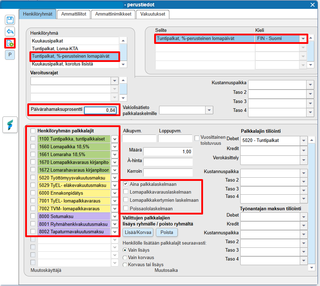Viewport: 320px width, 286px height.
Task: Open the FIN - Suomi language dropdown
Action: [x=303, y=39]
